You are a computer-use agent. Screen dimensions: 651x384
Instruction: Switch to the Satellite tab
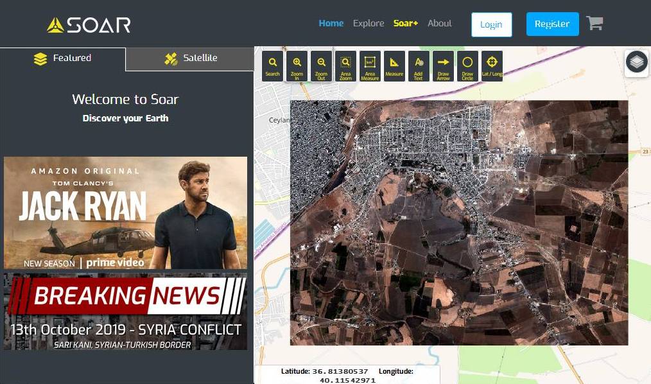190,58
